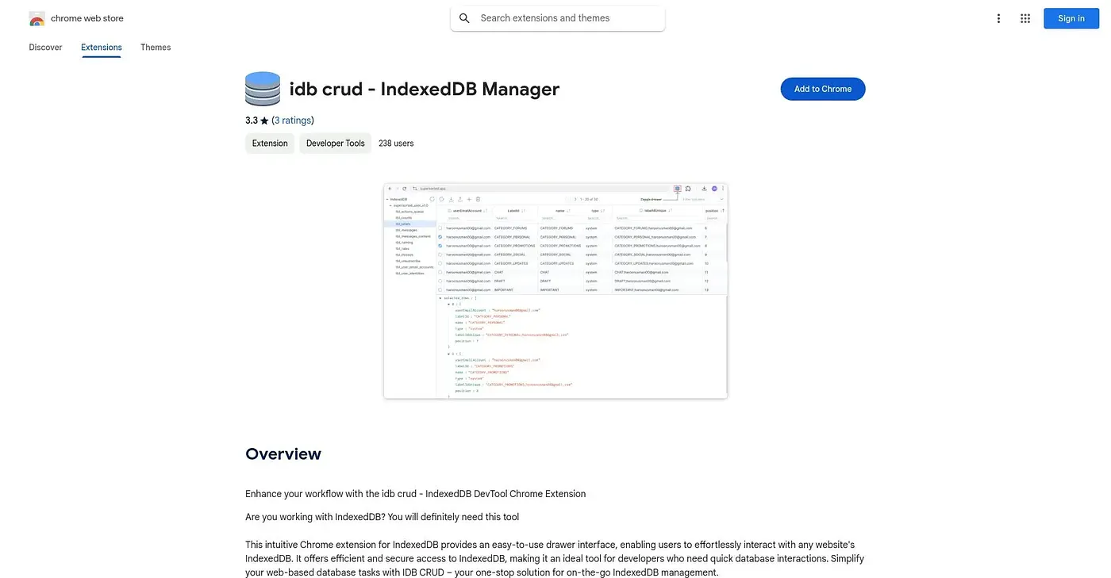
Task: Click the search magnifier icon
Action: 464,18
